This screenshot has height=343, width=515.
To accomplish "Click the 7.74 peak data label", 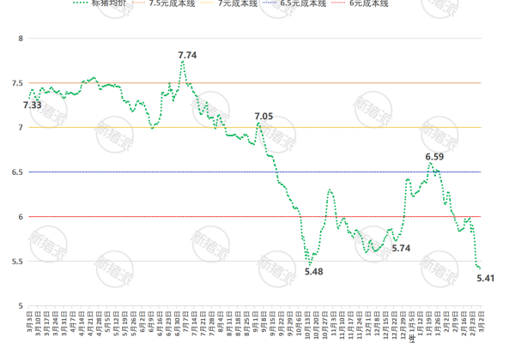I will (187, 56).
